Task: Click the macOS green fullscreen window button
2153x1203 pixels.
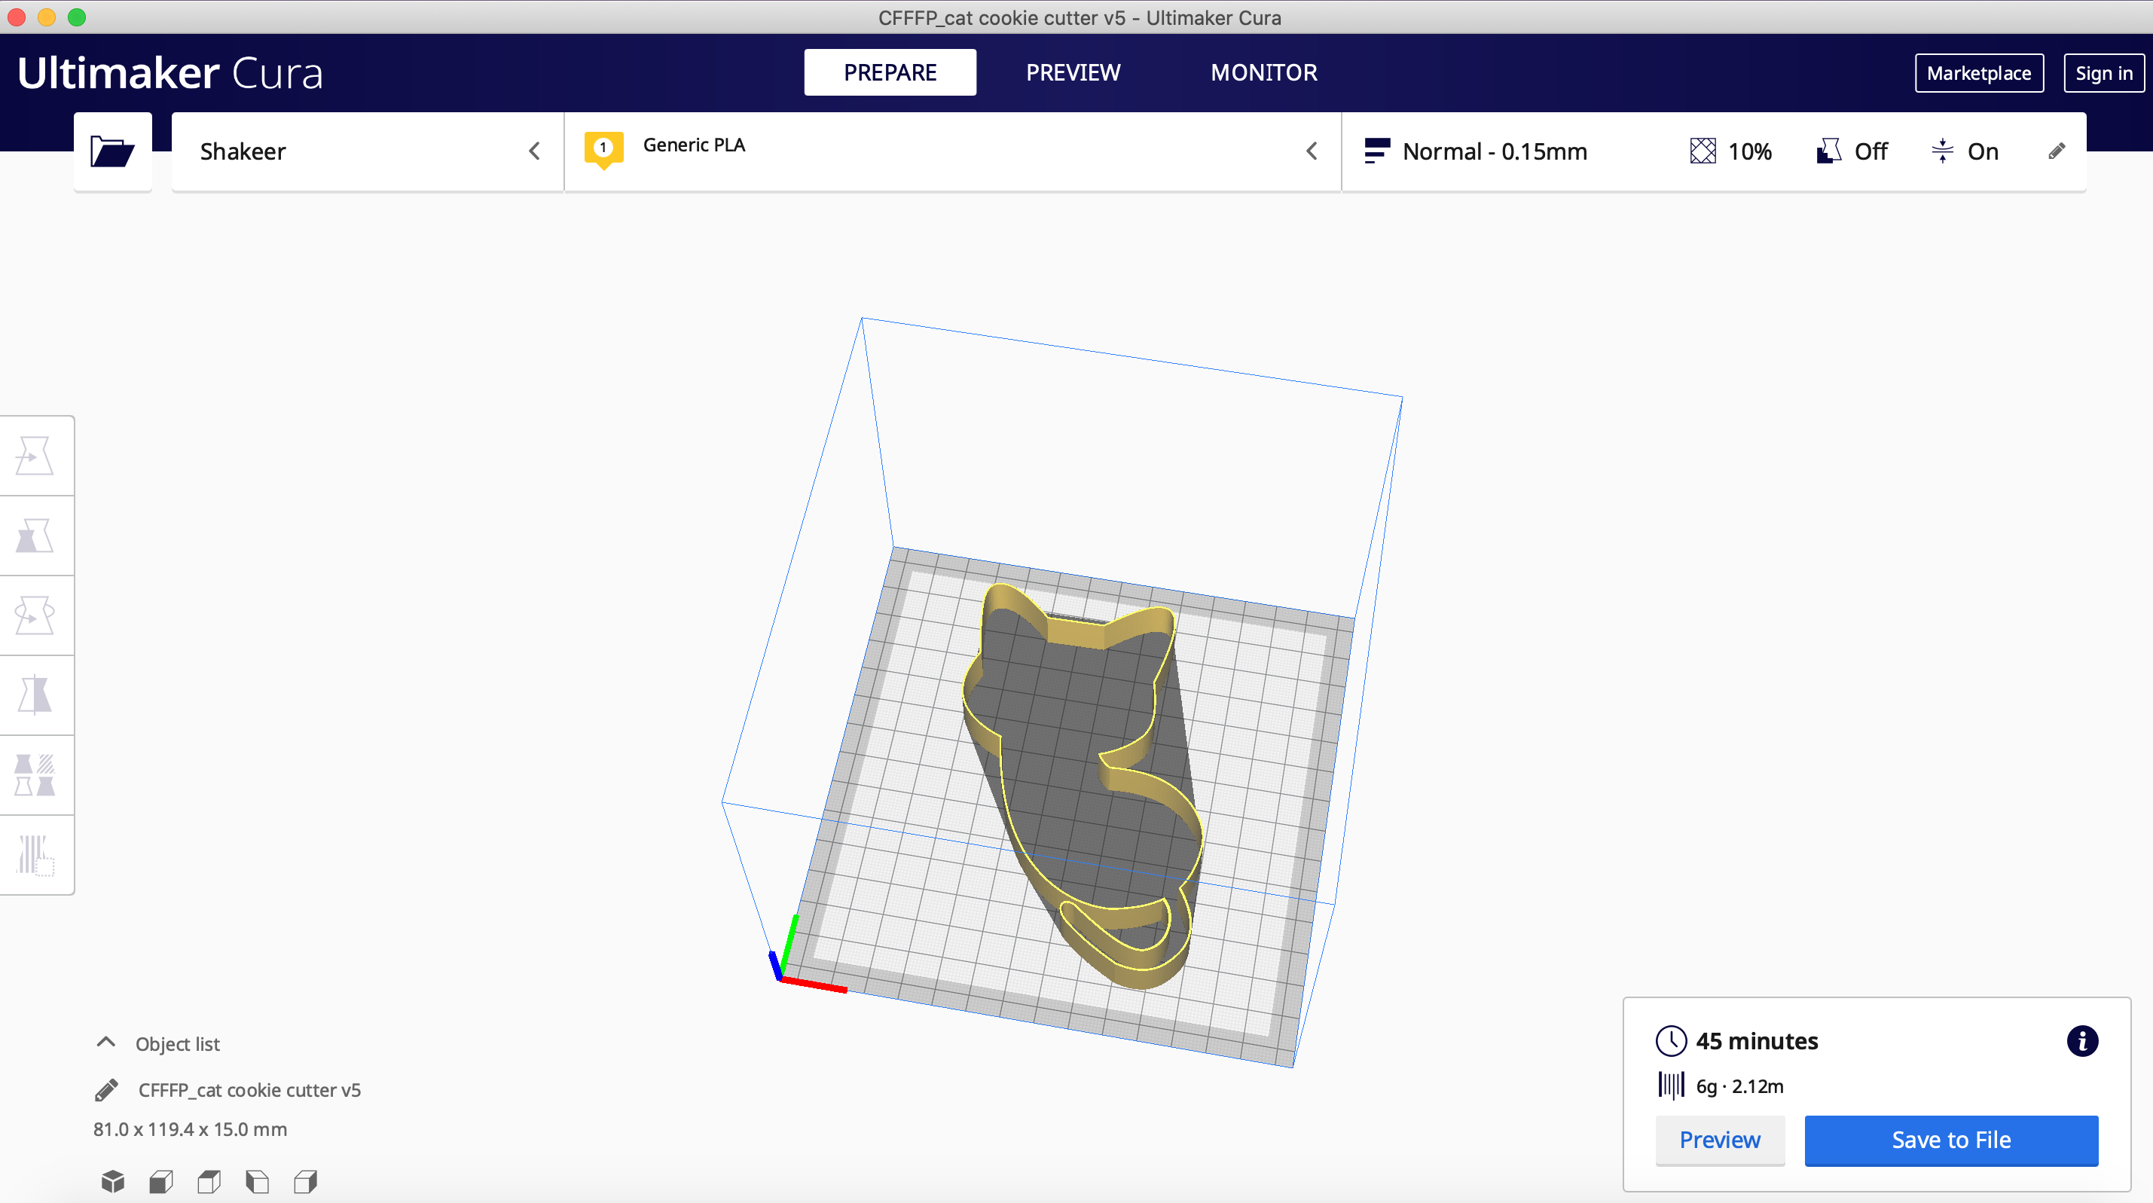Action: [77, 17]
